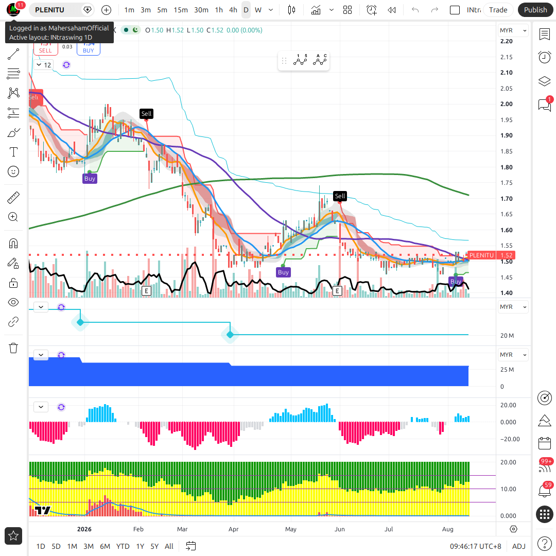The height and width of the screenshot is (556, 556).
Task: Open the MYR currency dropdown on main chart
Action: coord(513,30)
